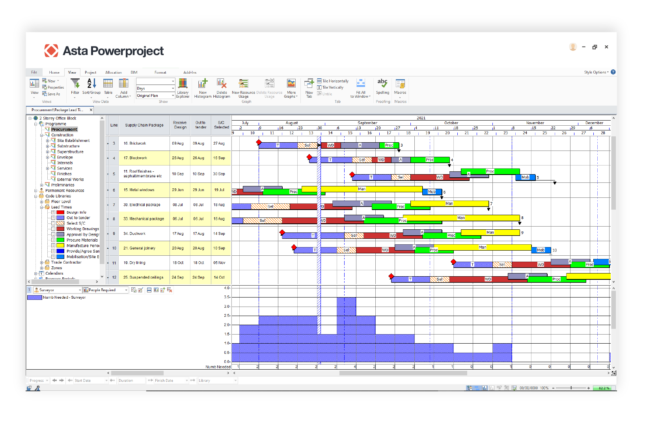Select the Procurement tree item
The image size is (645, 424).
point(64,130)
